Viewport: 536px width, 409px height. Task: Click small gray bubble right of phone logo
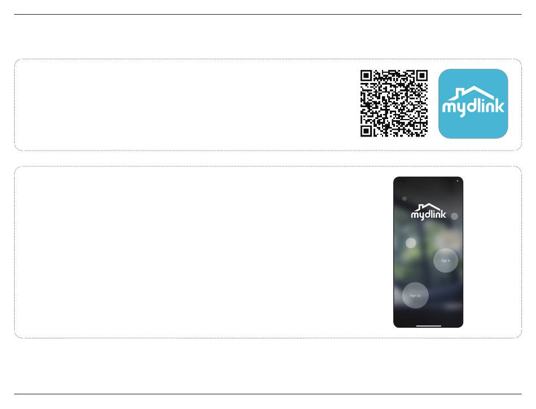454,216
